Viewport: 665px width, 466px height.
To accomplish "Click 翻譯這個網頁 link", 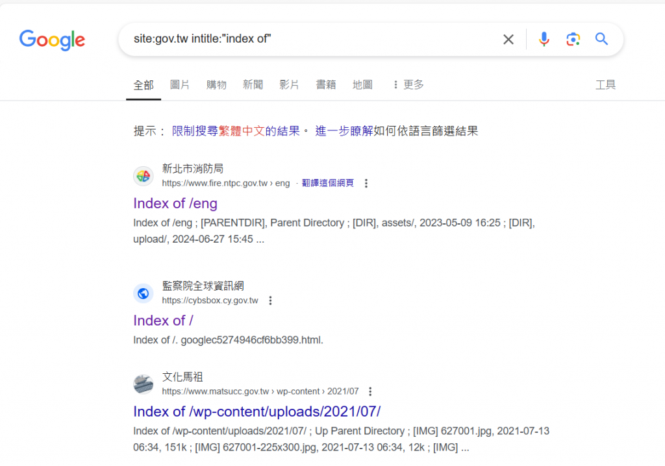I will [x=327, y=183].
